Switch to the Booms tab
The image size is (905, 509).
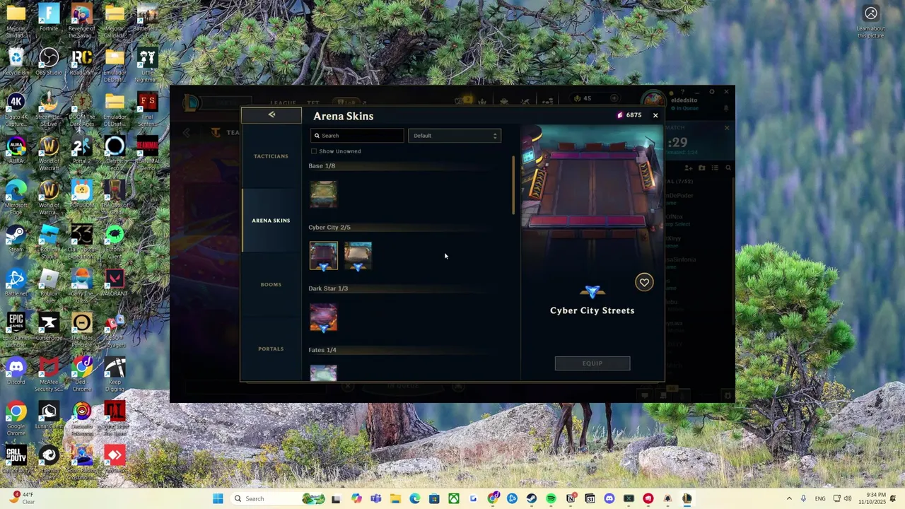[x=271, y=284]
